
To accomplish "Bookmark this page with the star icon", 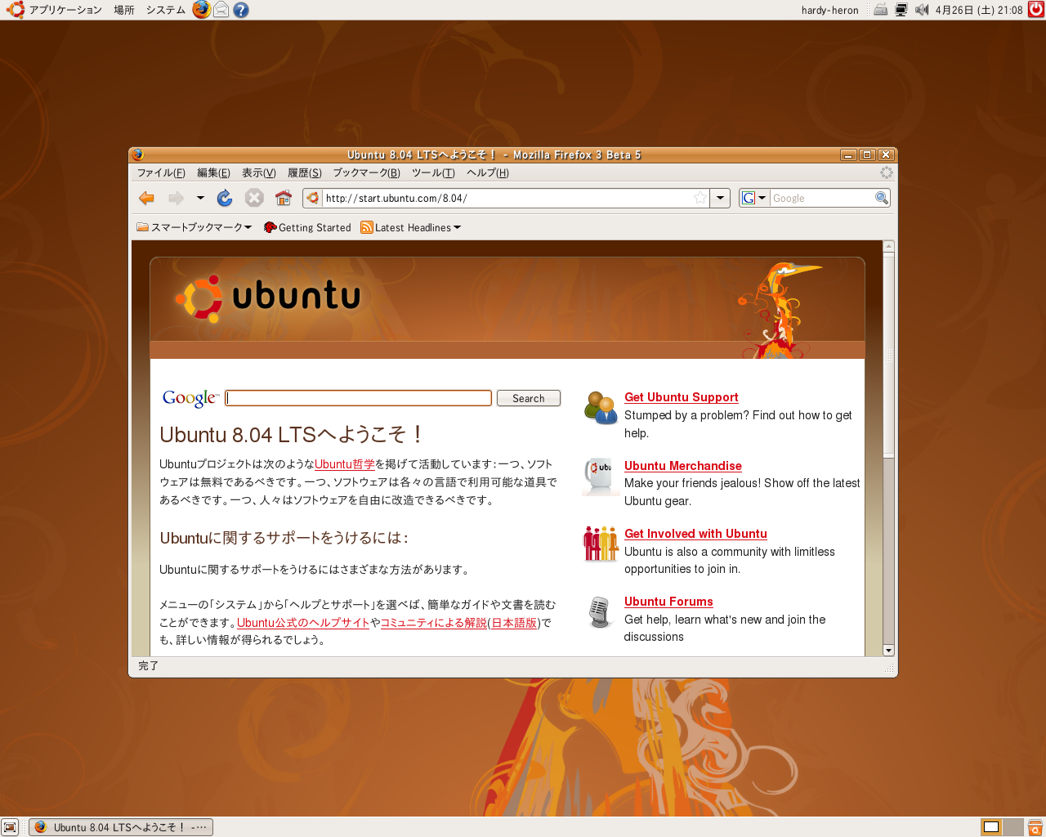I will pyautogui.click(x=700, y=198).
